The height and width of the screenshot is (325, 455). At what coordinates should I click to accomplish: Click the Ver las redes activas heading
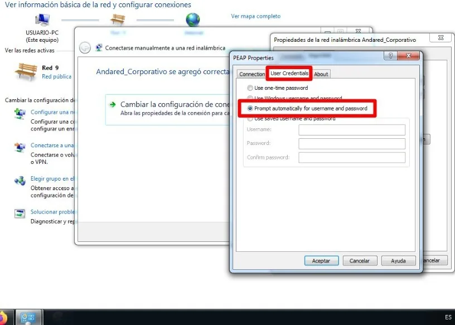pos(30,51)
